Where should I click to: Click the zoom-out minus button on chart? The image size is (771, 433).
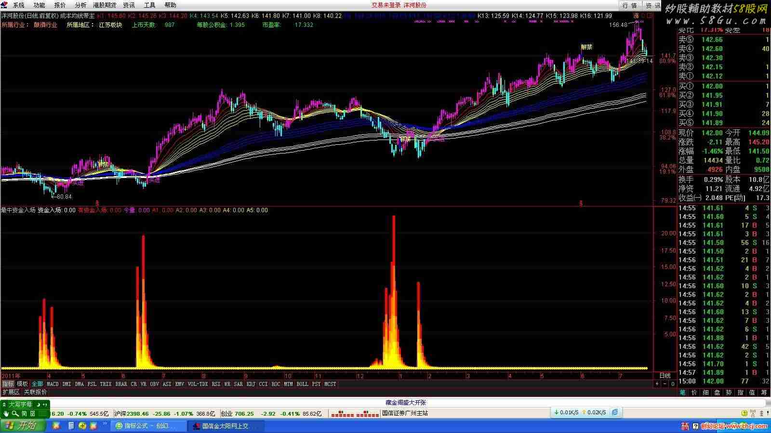tap(665, 384)
